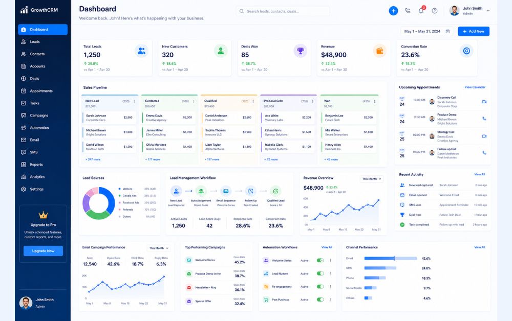Open the Contacted column options menu
The image size is (512, 321).
(194, 101)
